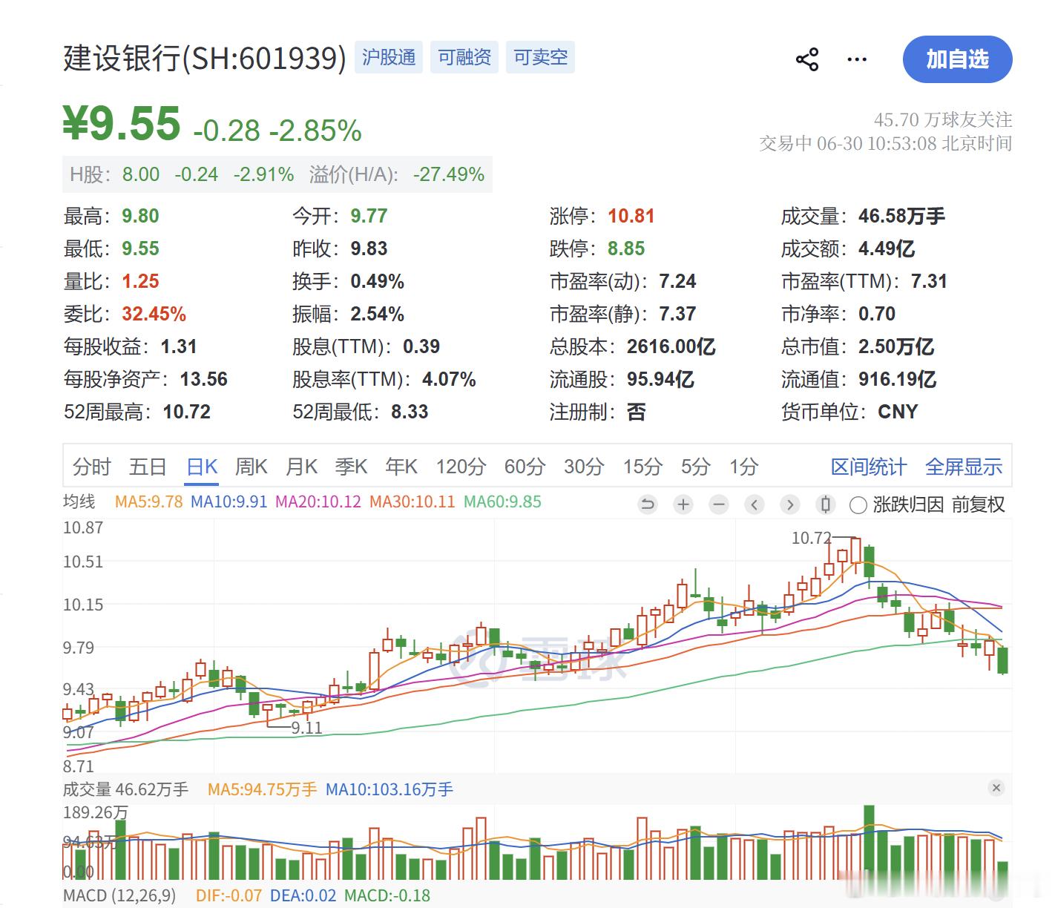
Task: Click the chart zoom in plus icon
Action: pyautogui.click(x=683, y=505)
